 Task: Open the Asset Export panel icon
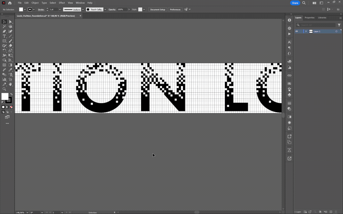290,136
